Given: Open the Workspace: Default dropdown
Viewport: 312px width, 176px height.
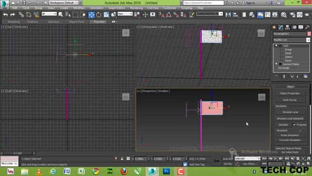Looking at the screenshot, I should pos(64,3).
